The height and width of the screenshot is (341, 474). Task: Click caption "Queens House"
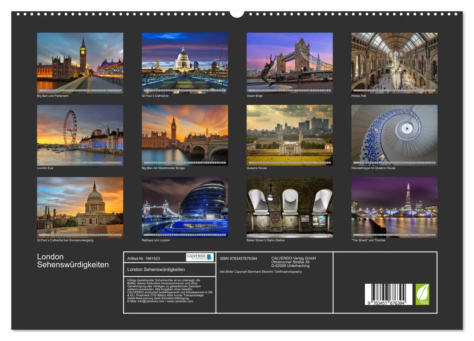257,168
